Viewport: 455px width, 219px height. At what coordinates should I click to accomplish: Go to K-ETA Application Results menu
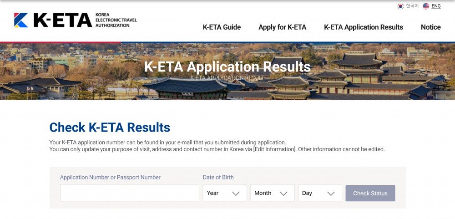[x=363, y=27]
